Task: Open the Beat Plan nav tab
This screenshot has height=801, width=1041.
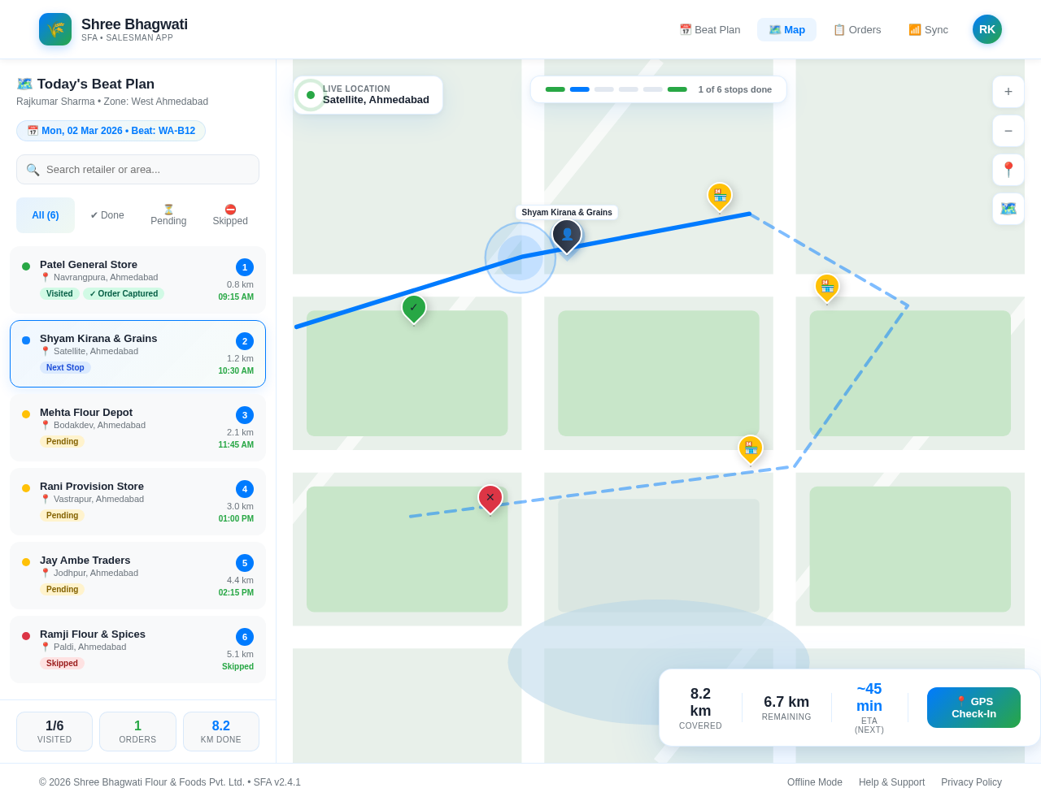Action: tap(709, 30)
